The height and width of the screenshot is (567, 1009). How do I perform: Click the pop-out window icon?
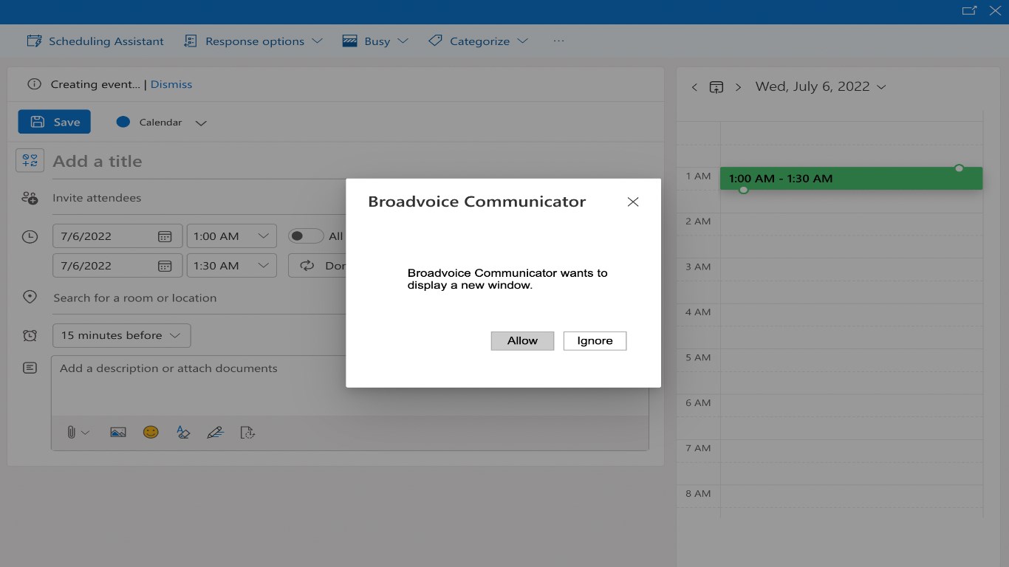(x=969, y=11)
